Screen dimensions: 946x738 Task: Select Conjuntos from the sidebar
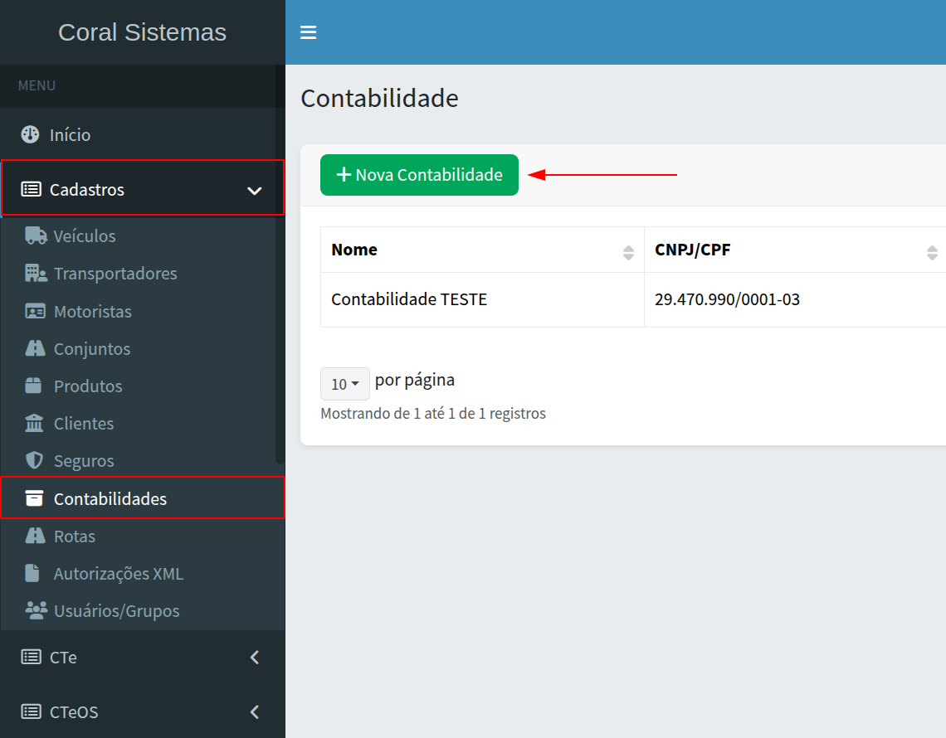click(x=91, y=349)
